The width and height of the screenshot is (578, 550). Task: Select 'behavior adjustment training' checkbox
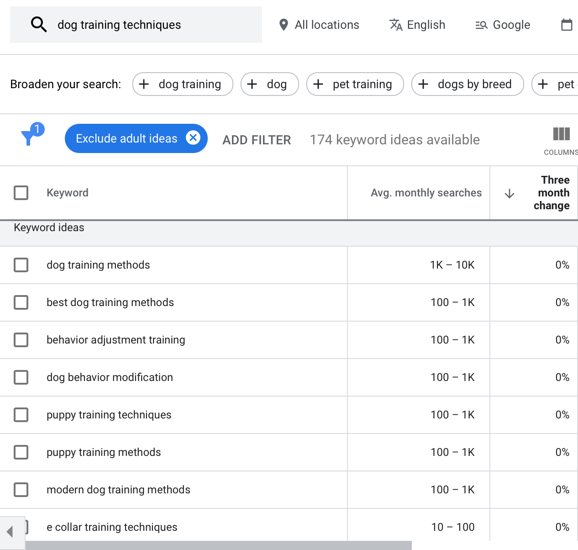(x=21, y=340)
